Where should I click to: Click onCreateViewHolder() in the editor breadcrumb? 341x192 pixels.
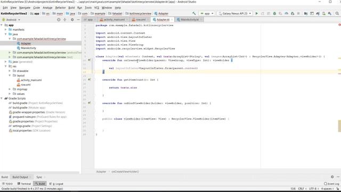(x=125, y=172)
